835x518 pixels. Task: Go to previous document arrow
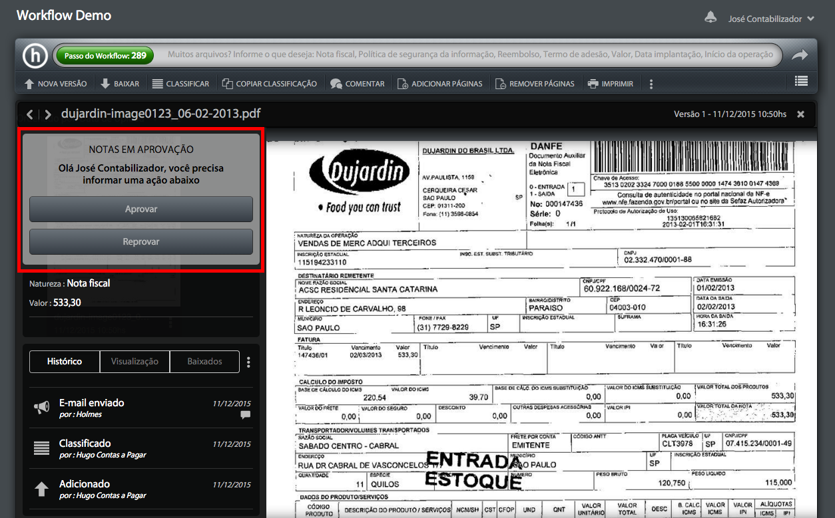coord(30,114)
